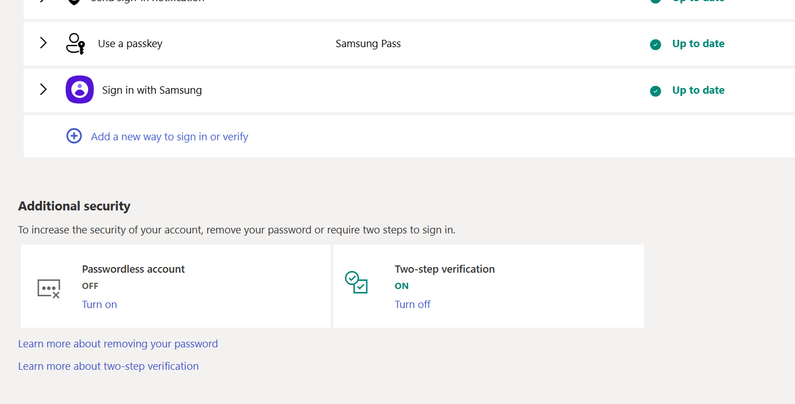Select the Use a passkey label
795x404 pixels.
tap(130, 44)
